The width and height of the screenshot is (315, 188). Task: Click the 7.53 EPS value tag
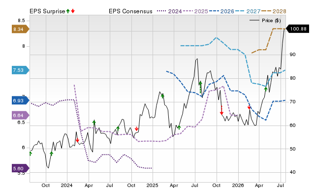coord(21,70)
